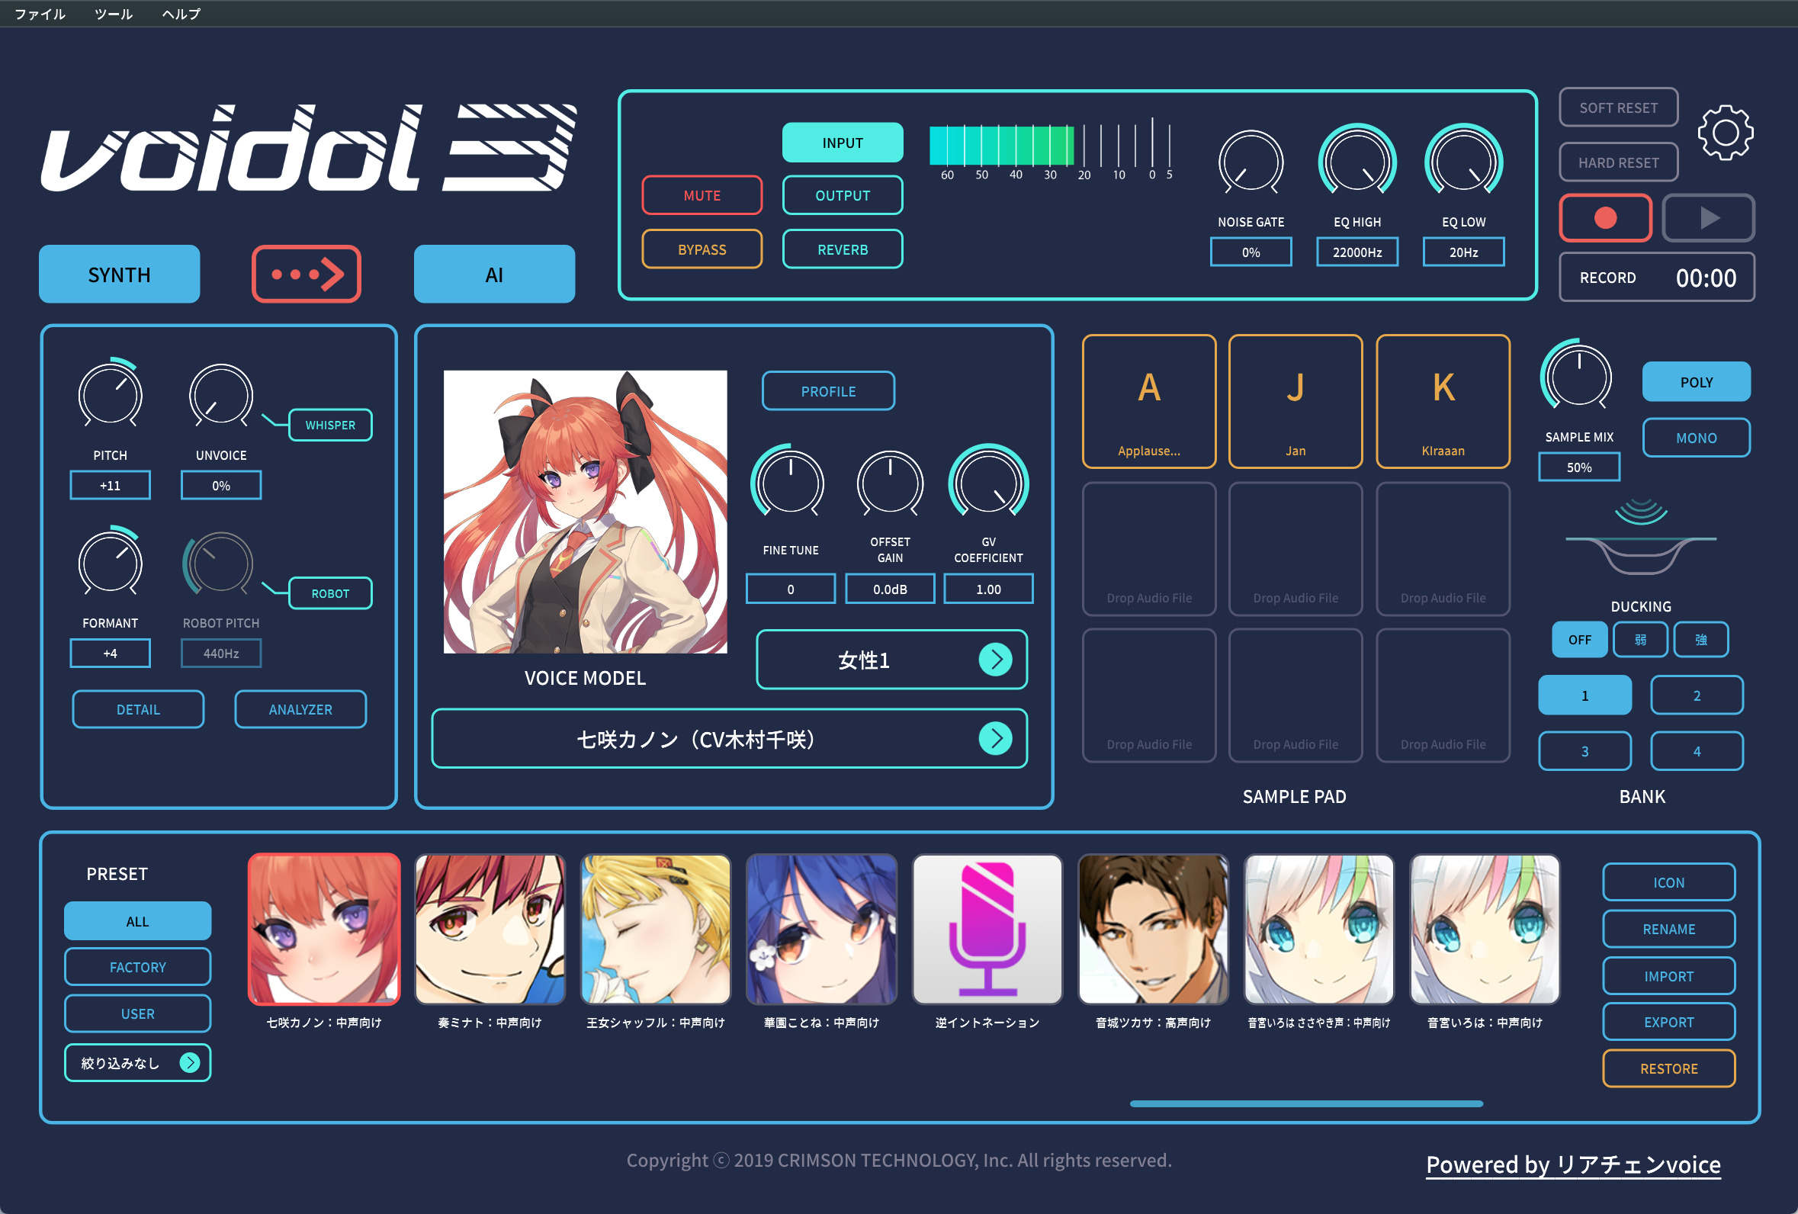This screenshot has width=1798, height=1214.
Task: Show ALL presets filter
Action: tap(138, 920)
